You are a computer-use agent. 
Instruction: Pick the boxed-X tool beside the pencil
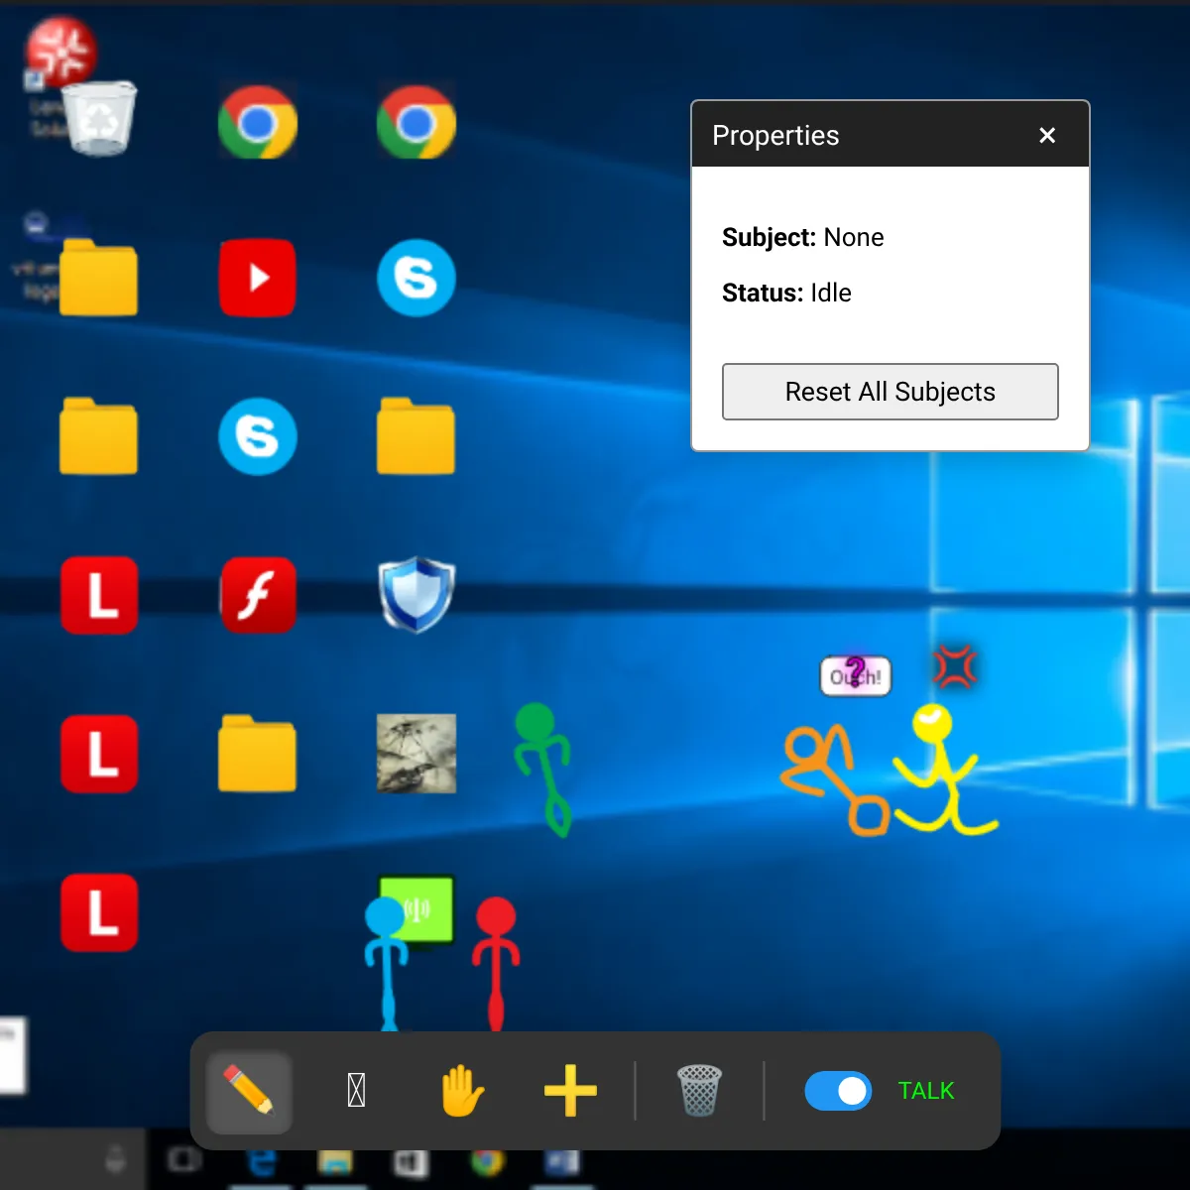pyautogui.click(x=357, y=1091)
